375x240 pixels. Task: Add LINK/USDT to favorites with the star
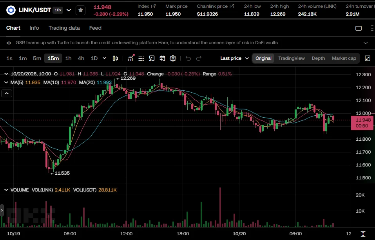coord(81,10)
